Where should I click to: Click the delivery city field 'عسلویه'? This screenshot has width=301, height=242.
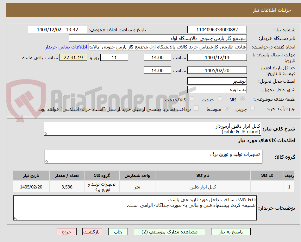pos(217,90)
